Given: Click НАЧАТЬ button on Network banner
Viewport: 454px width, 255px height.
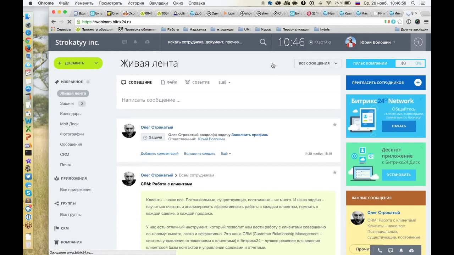Looking at the screenshot, I should tap(399, 126).
